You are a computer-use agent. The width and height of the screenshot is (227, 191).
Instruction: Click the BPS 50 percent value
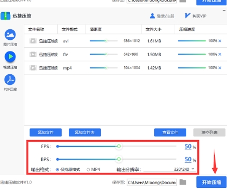(188, 160)
